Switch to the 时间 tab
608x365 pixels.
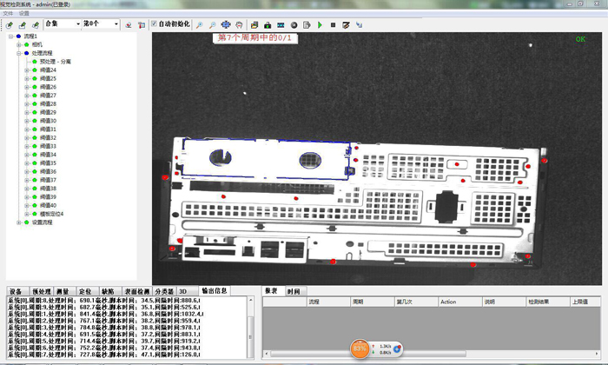294,290
